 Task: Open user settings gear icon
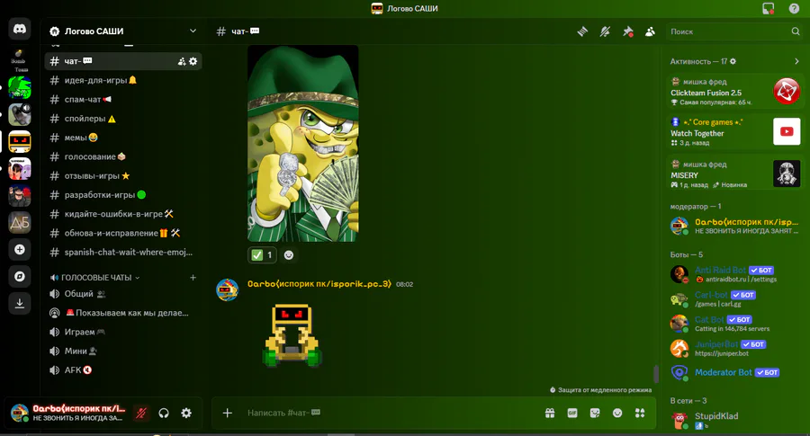(186, 413)
